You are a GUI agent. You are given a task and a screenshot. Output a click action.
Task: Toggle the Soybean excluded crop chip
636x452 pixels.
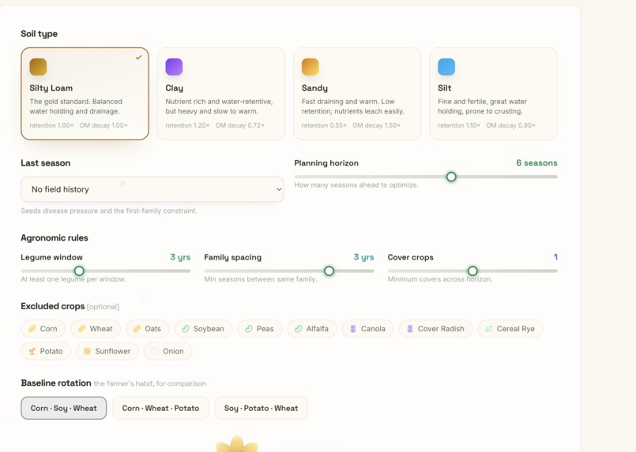point(203,329)
